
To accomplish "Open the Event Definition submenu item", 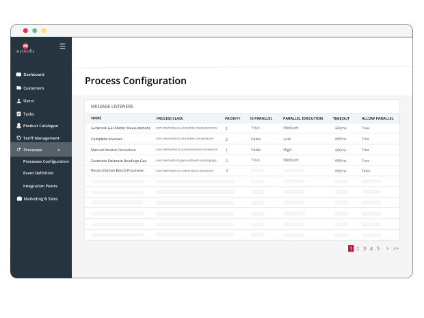I will click(x=38, y=173).
